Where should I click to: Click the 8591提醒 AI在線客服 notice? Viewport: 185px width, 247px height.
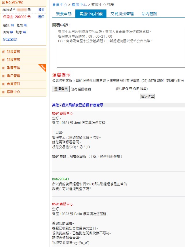point(87,157)
